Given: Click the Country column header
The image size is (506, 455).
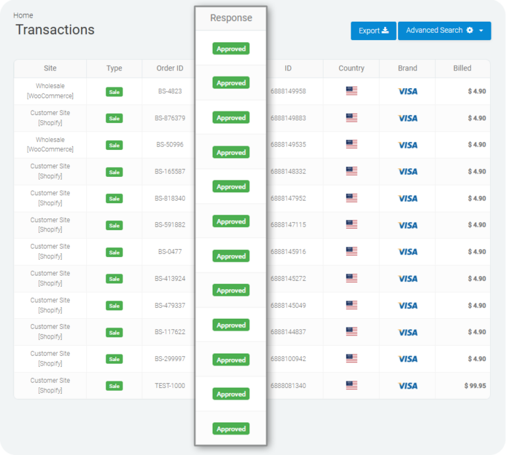Looking at the screenshot, I should [351, 68].
